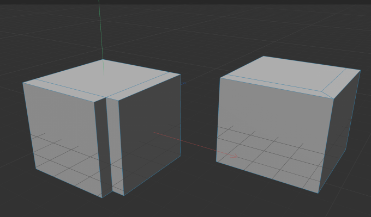
Task: Select the right cube's bottom right corner vertex
Action: tap(318, 193)
